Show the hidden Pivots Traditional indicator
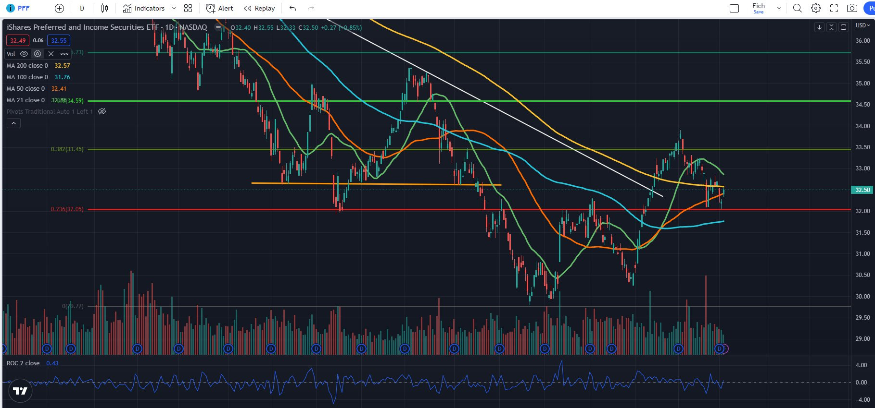The width and height of the screenshot is (875, 408). [x=102, y=111]
